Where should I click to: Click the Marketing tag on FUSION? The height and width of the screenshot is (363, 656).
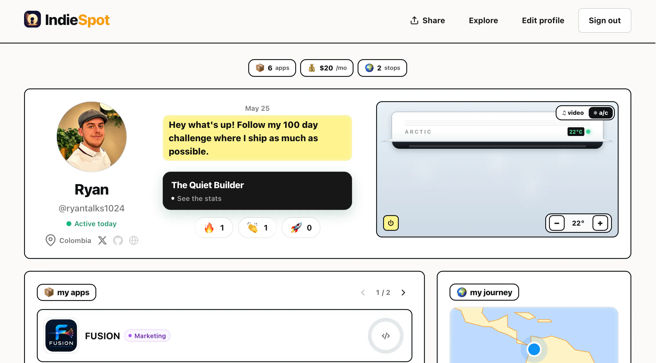click(x=147, y=336)
